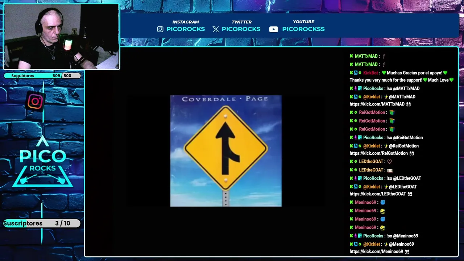
Task: Click the KickBot username in chat
Action: 370,73
